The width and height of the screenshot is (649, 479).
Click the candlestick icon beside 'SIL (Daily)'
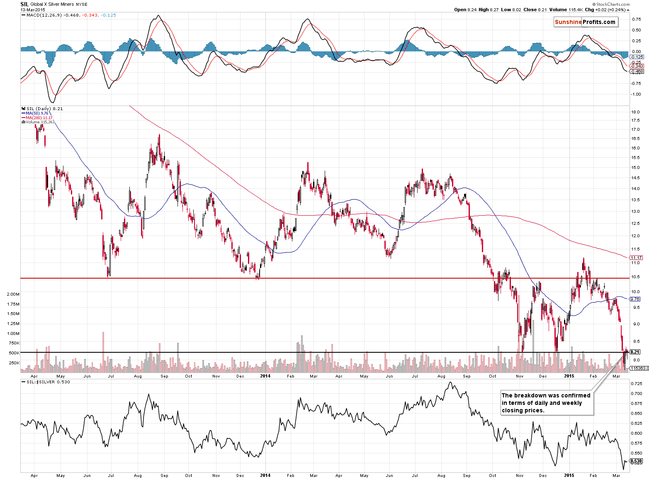[23, 108]
